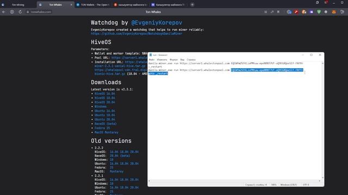The height and width of the screenshot is (195, 348).
Task: Click Notepad horizontal scrollbar right arrow
Action: [x=320, y=181]
